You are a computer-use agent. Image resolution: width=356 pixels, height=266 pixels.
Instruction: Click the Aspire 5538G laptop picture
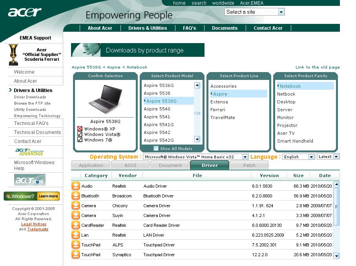click(105, 99)
